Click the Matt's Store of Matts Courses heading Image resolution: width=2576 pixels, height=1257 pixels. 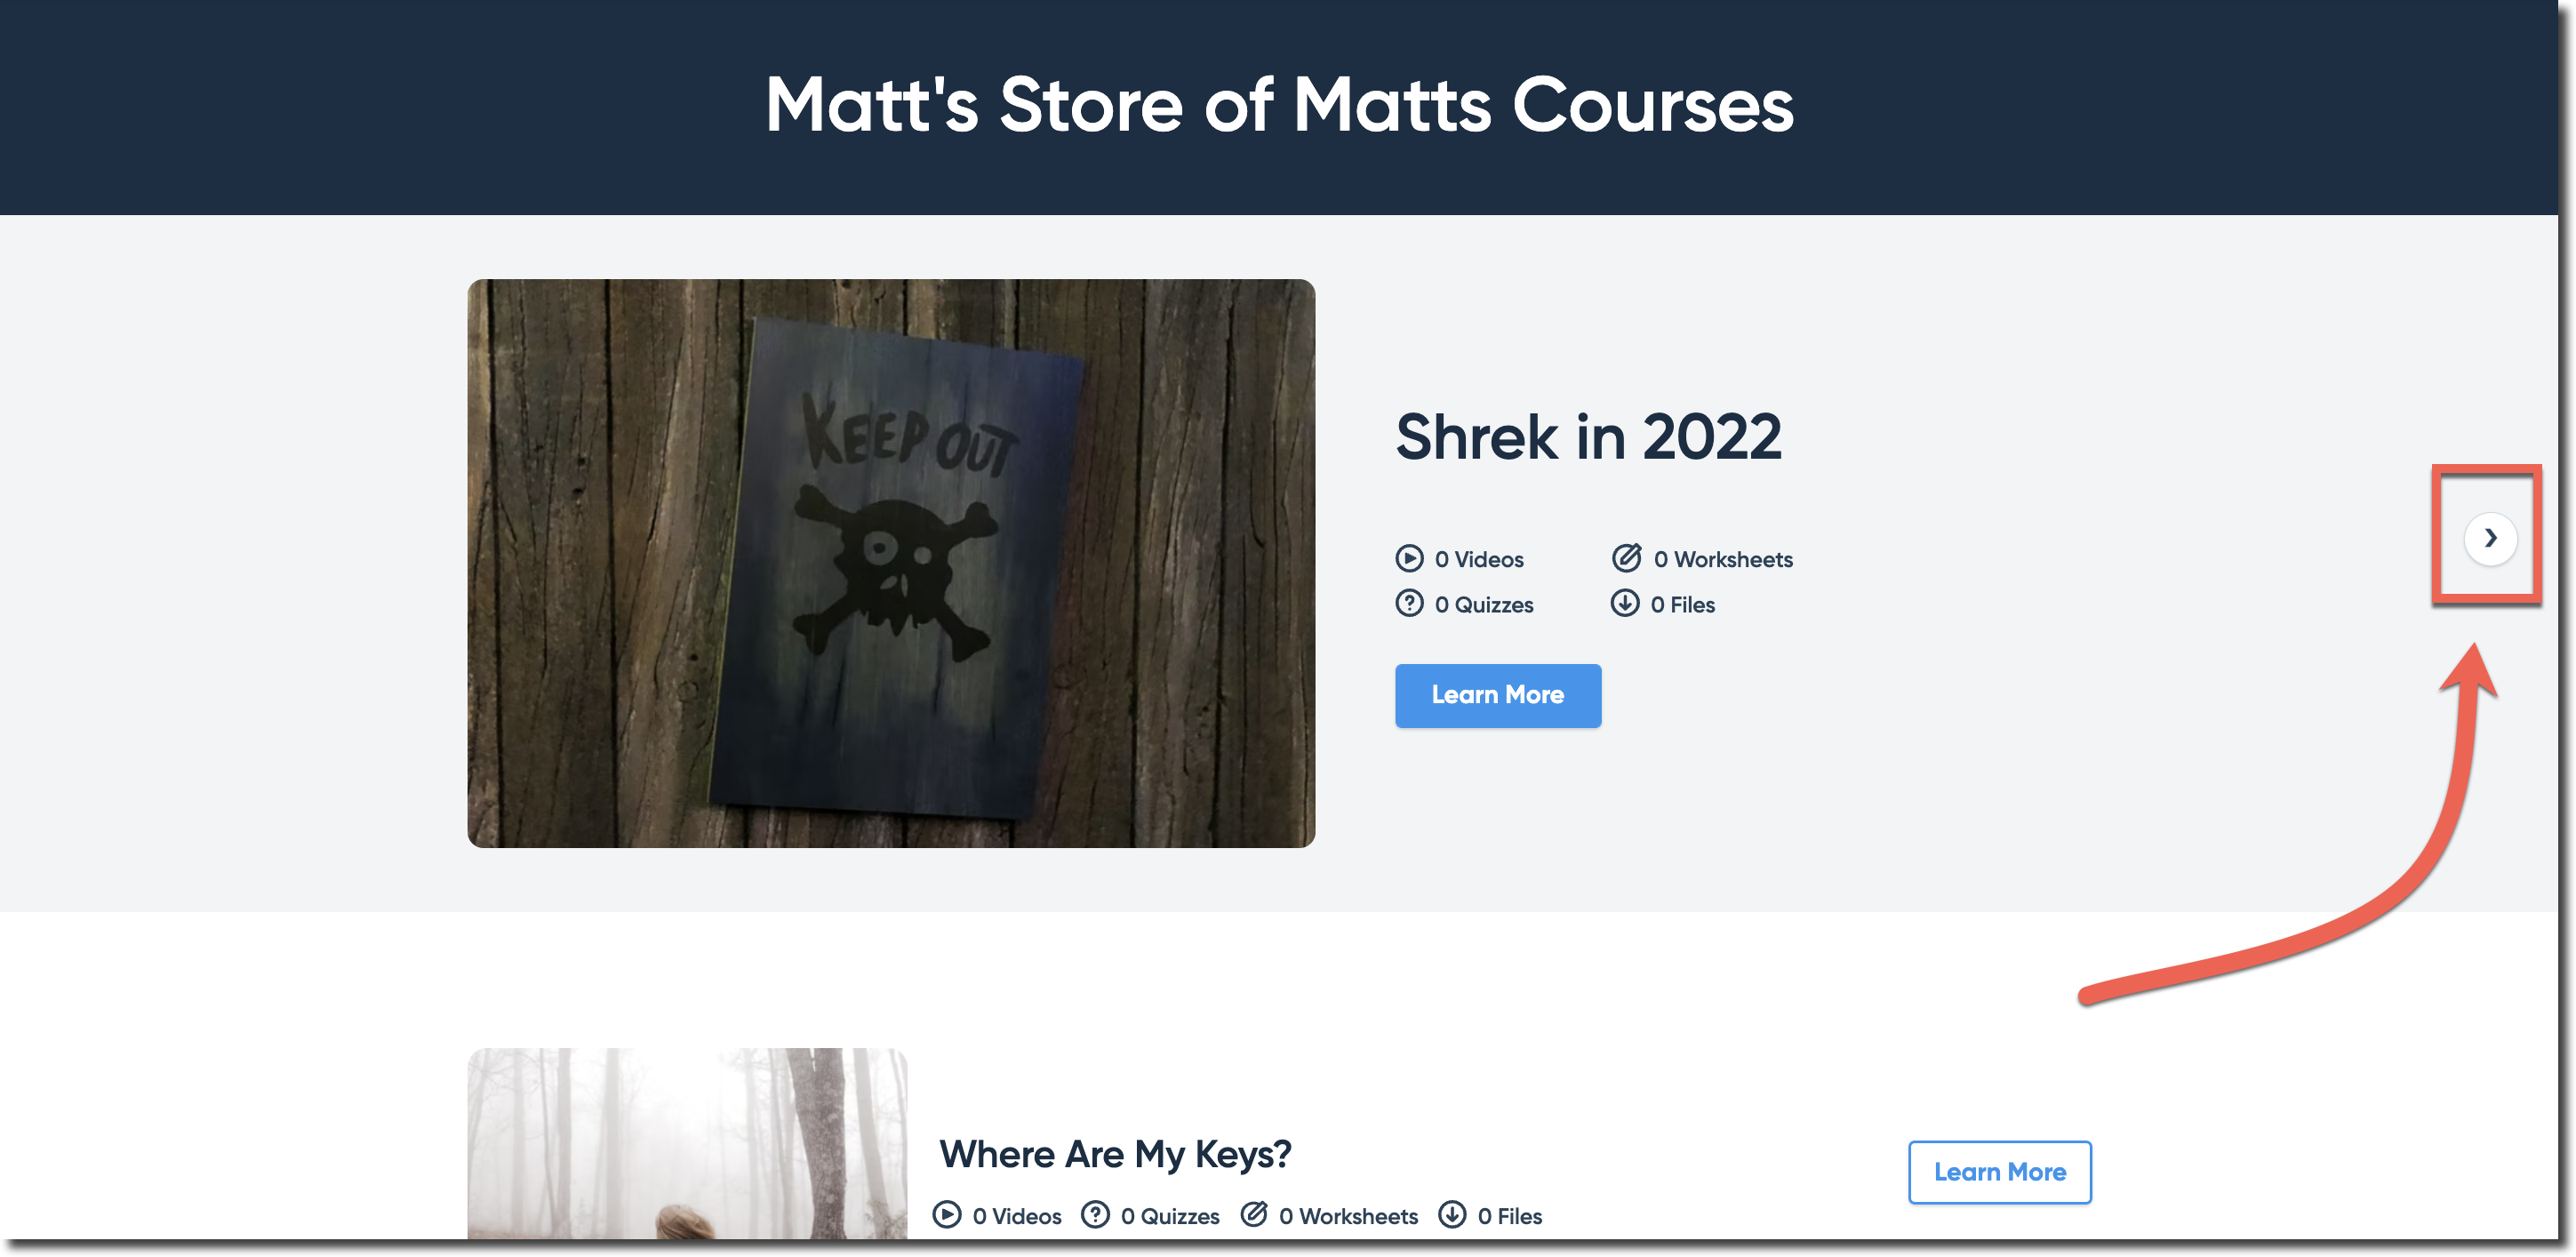coord(1279,105)
